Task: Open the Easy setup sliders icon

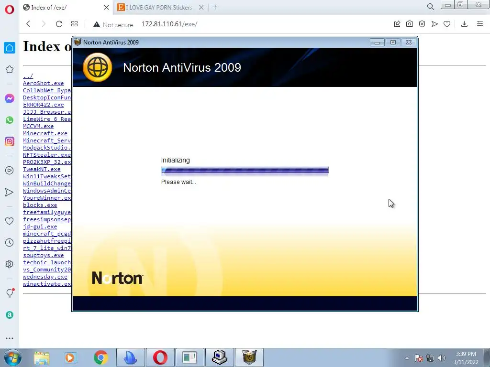Action: tap(480, 24)
